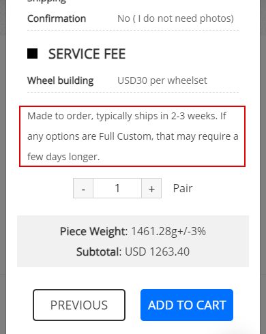Click the Confirmation label
Viewport: 266px width, 334px height.
(57, 18)
